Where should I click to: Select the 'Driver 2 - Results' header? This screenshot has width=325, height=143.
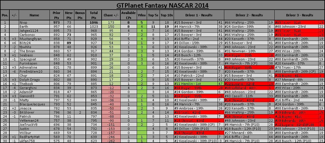pyautogui.click(x=249, y=15)
